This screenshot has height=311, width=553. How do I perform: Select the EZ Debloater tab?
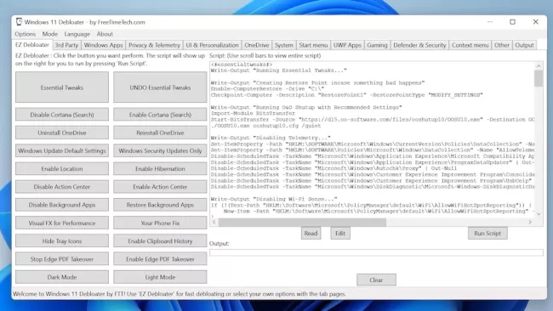click(31, 45)
